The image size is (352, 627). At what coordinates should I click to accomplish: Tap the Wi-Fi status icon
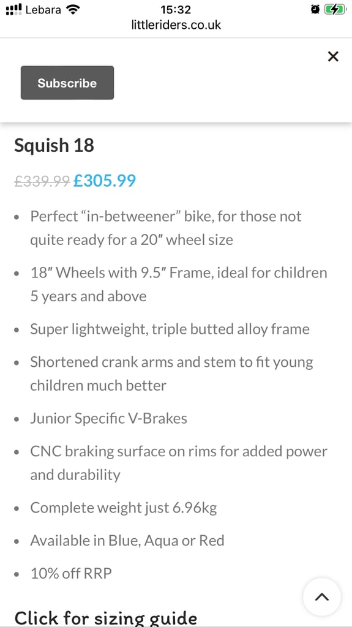72,10
